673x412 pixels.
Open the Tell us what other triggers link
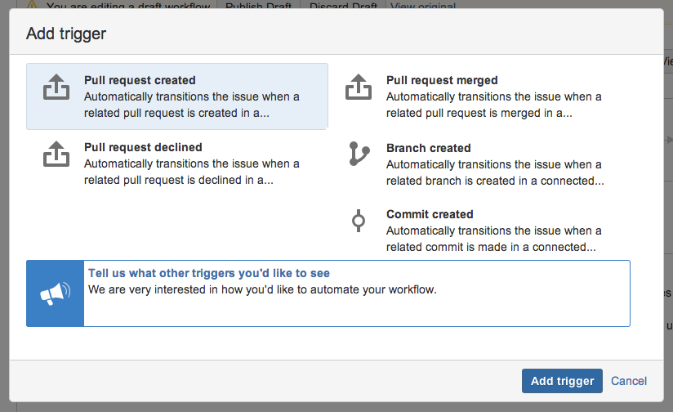pos(209,273)
